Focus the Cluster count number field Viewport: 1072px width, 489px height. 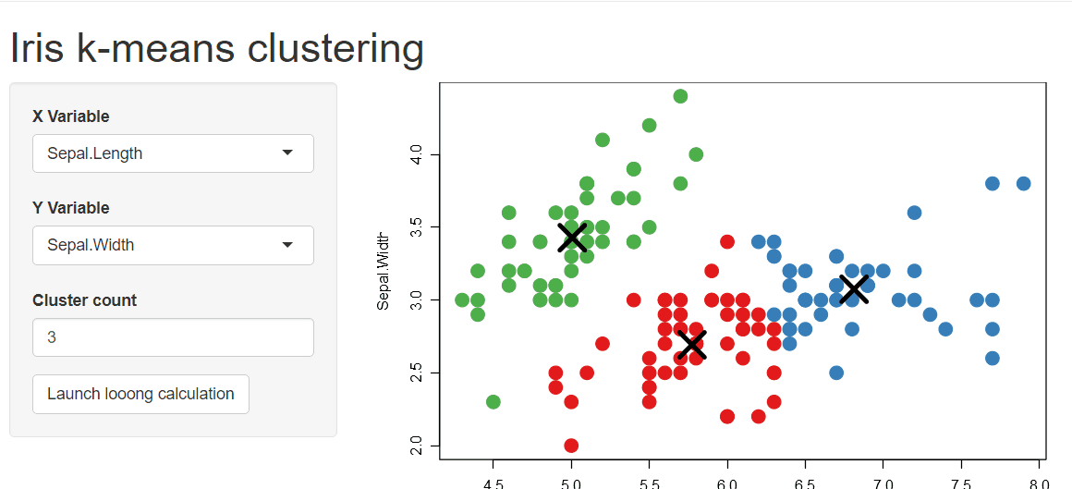point(173,337)
